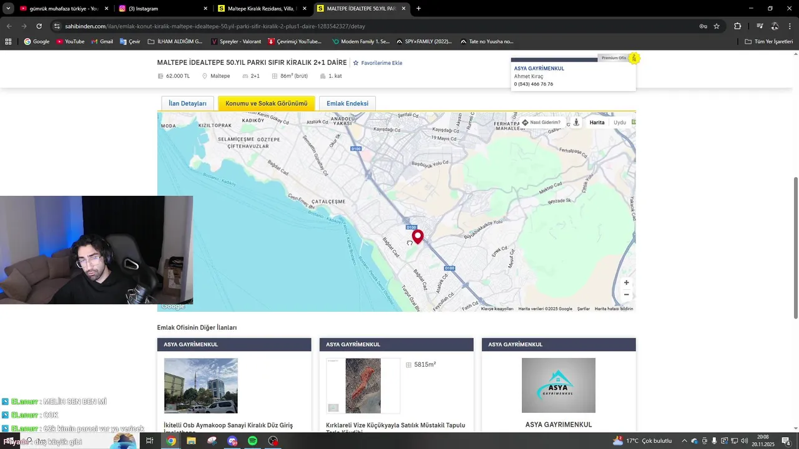This screenshot has height=449, width=799.
Task: Open Task View on the taskbar
Action: click(150, 441)
